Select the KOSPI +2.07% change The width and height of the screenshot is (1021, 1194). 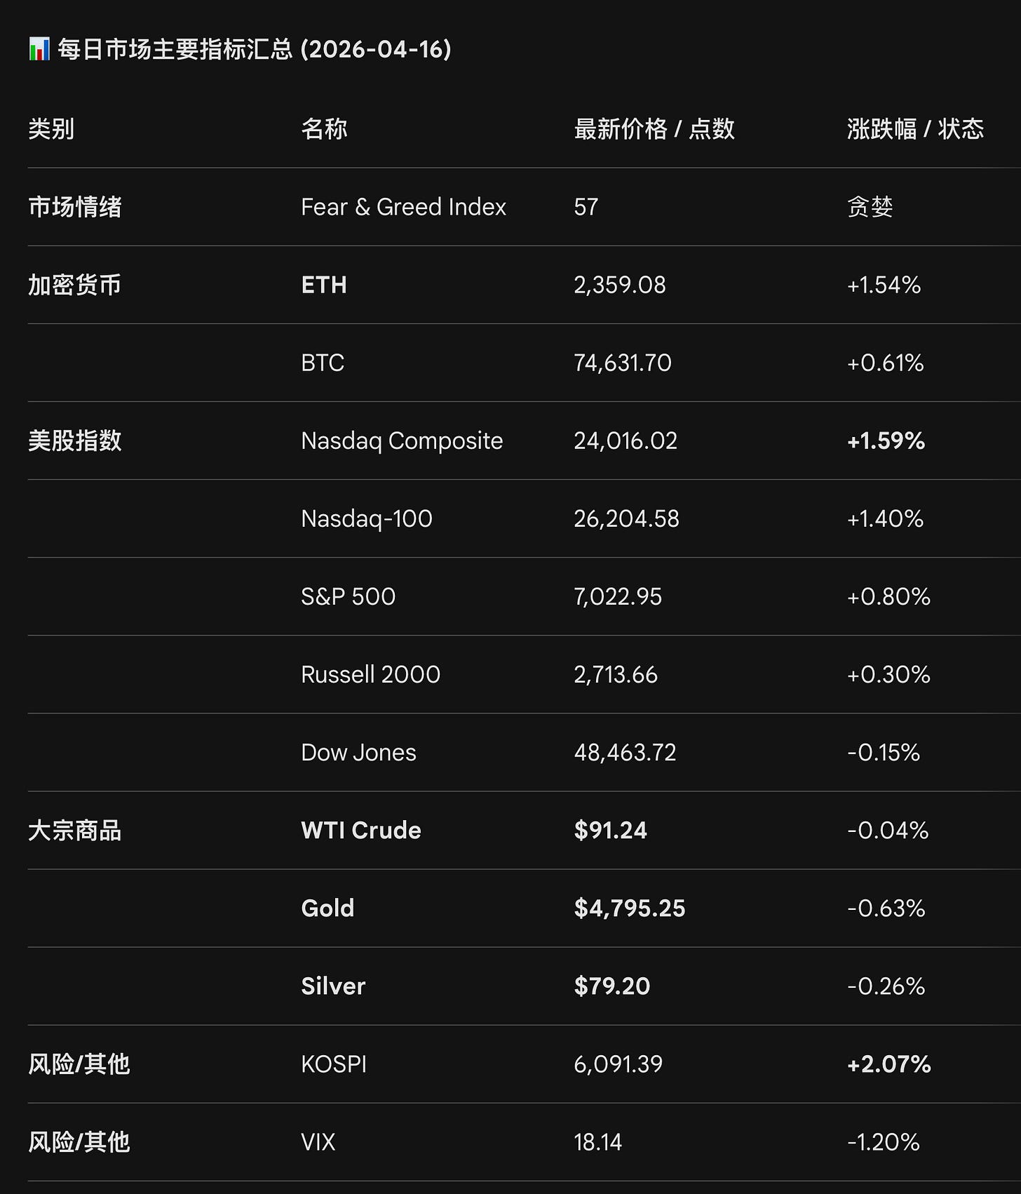coord(889,1064)
